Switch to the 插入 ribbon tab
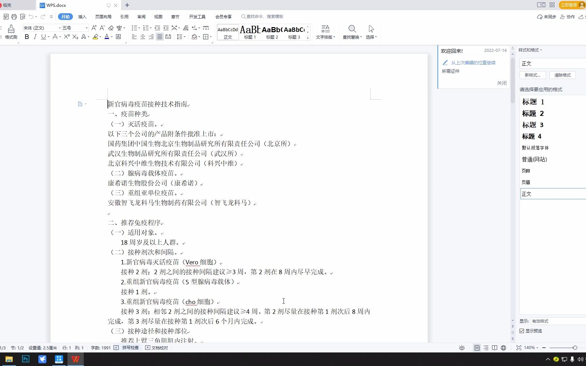This screenshot has width=586, height=366. point(82,17)
